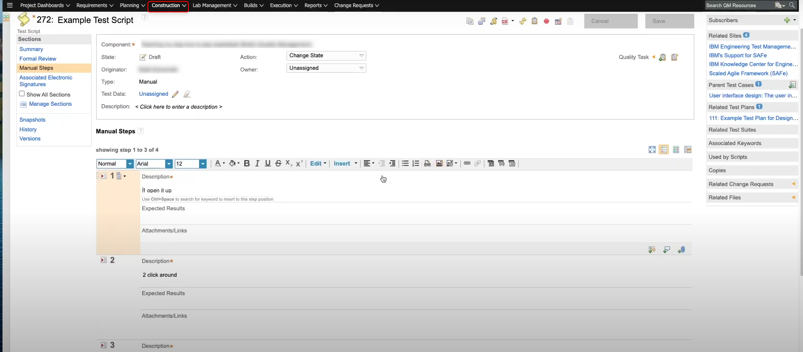The width and height of the screenshot is (803, 352).
Task: Toggle the step 3 expand icon
Action: pos(103,345)
